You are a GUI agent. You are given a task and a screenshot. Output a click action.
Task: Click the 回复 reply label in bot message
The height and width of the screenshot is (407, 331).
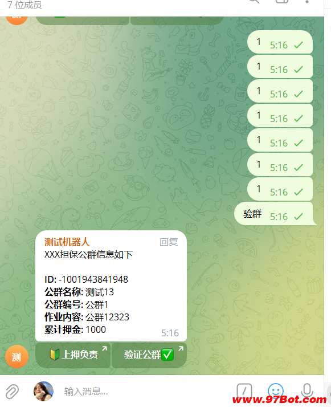pyautogui.click(x=169, y=242)
